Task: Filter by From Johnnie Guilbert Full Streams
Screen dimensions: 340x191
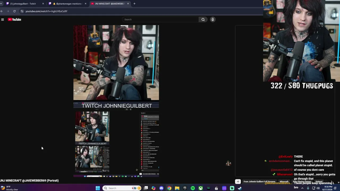Action: point(259,181)
